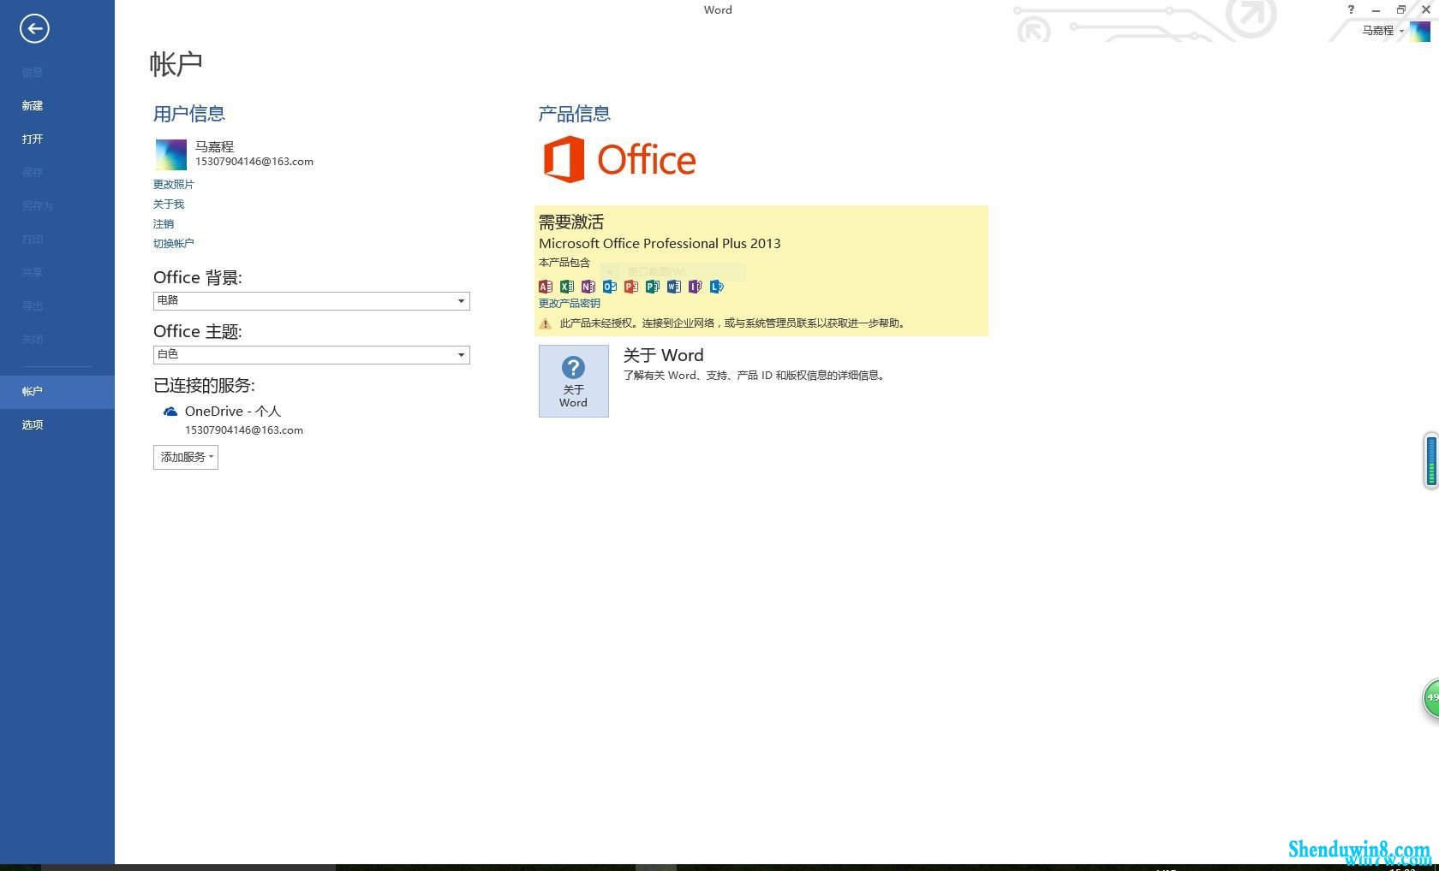Viewport: 1439px width, 871px height.
Task: Click the 注销 link
Action: [x=164, y=223]
